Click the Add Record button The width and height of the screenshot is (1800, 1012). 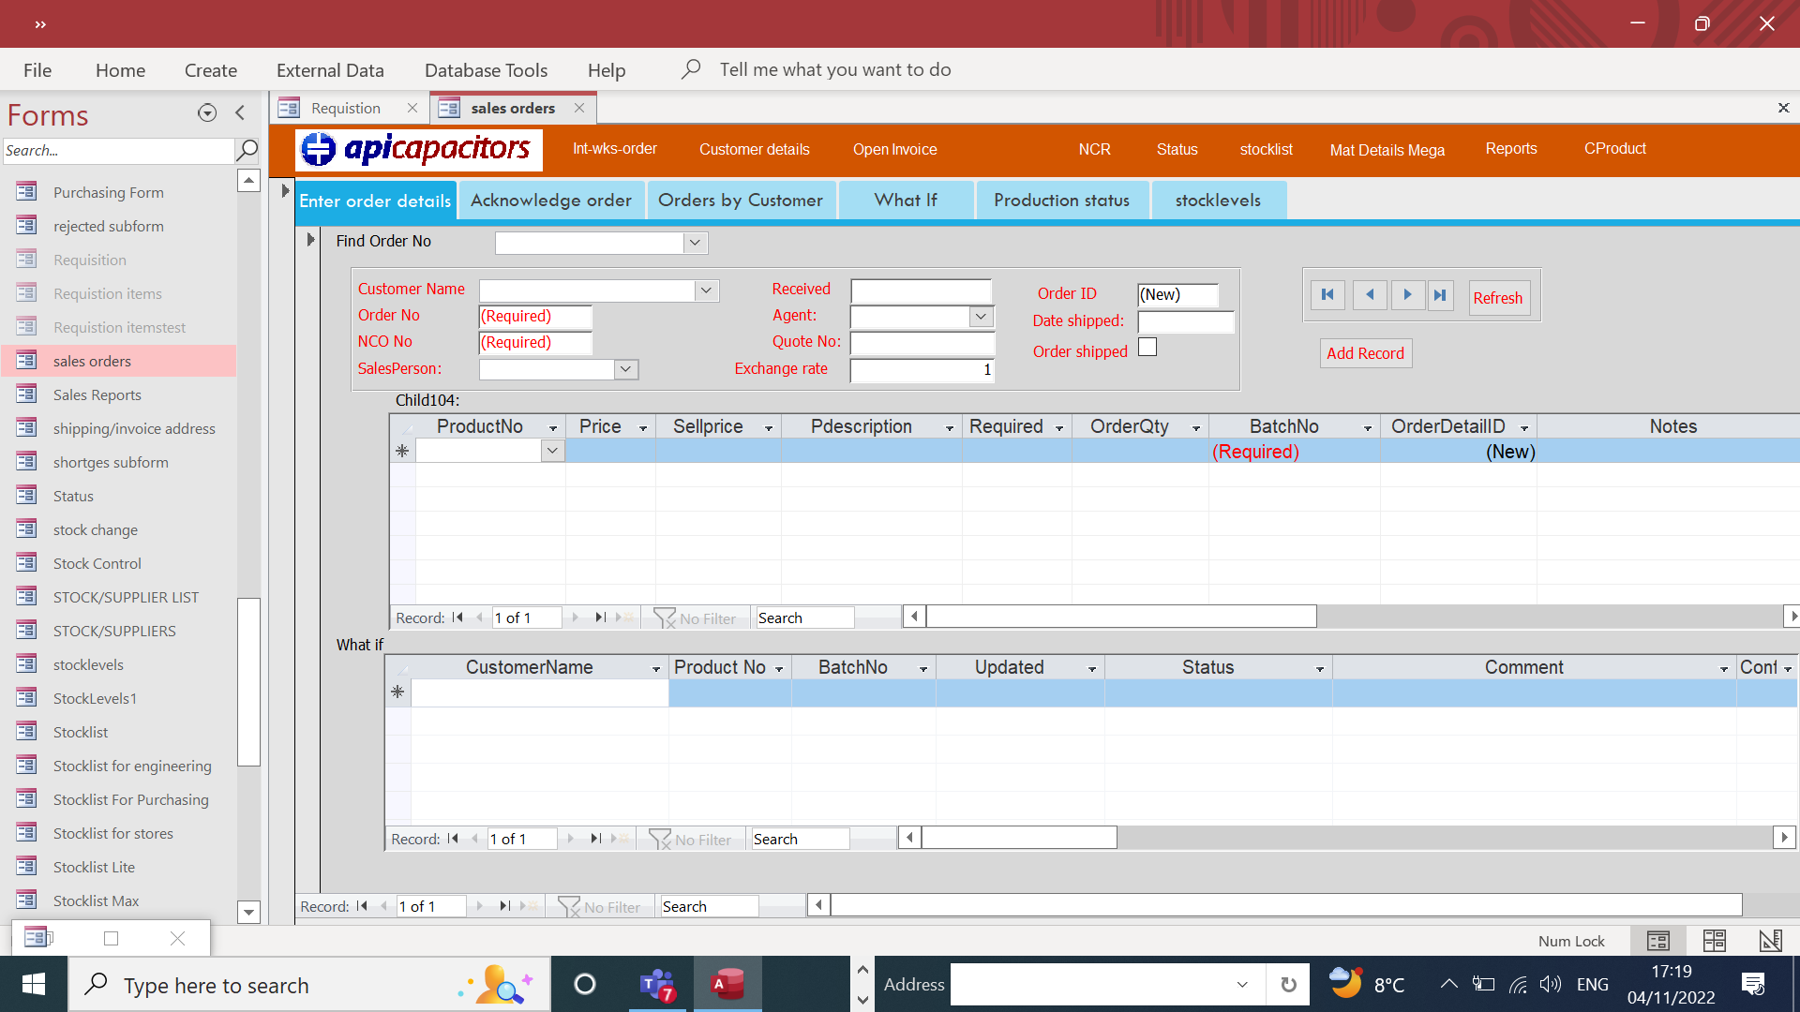tap(1365, 353)
